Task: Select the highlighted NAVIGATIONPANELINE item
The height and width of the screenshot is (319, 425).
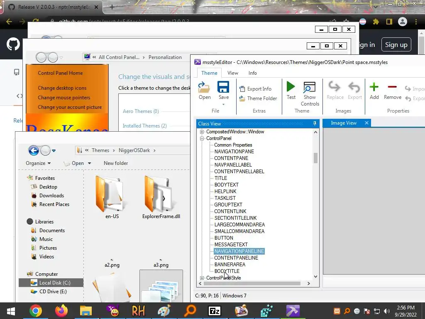Action: tap(239, 251)
